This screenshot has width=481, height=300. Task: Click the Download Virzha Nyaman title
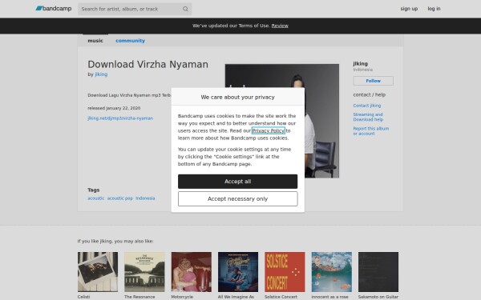[x=148, y=64]
